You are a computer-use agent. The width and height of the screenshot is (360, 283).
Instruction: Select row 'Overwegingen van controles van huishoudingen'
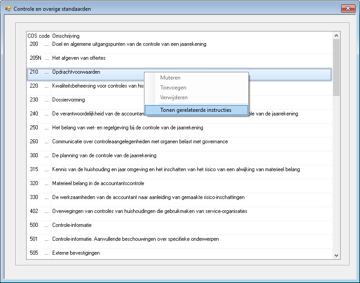pos(179,214)
